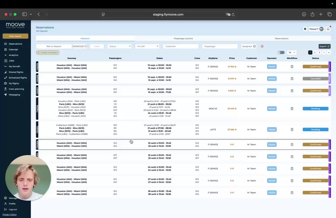
Task: Open Analytics pulse icon in sidebar
Action: coord(5,55)
